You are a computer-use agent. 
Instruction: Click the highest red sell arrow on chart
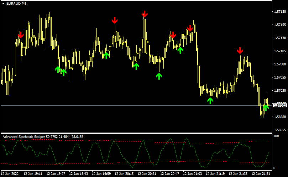(x=145, y=14)
